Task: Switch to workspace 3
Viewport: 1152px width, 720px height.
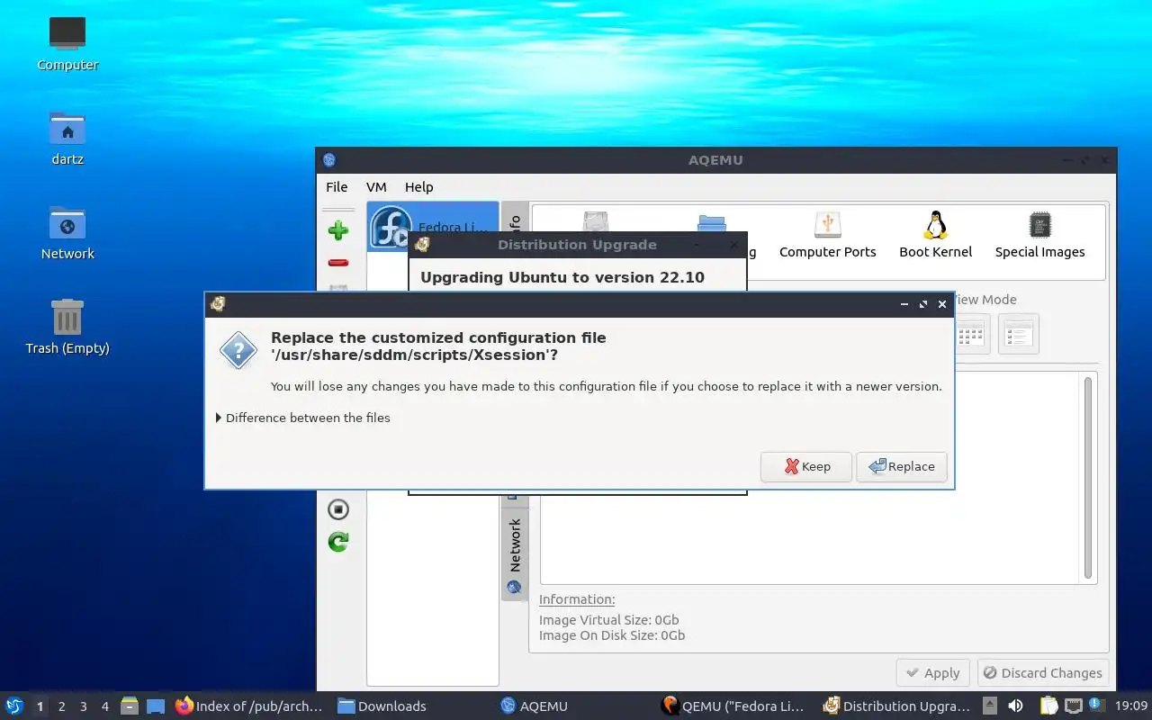Action: pos(83,706)
